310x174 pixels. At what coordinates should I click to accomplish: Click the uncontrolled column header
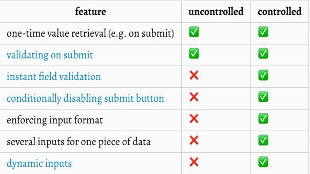click(x=216, y=12)
